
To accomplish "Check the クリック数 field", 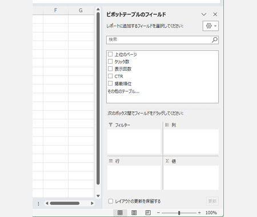I will pyautogui.click(x=110, y=62).
